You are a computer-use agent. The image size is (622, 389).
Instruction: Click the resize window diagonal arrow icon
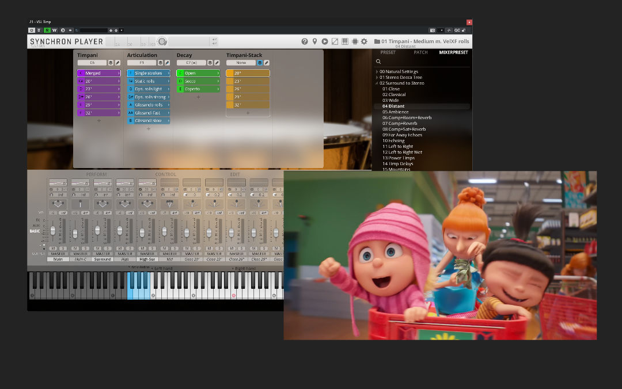coord(335,41)
